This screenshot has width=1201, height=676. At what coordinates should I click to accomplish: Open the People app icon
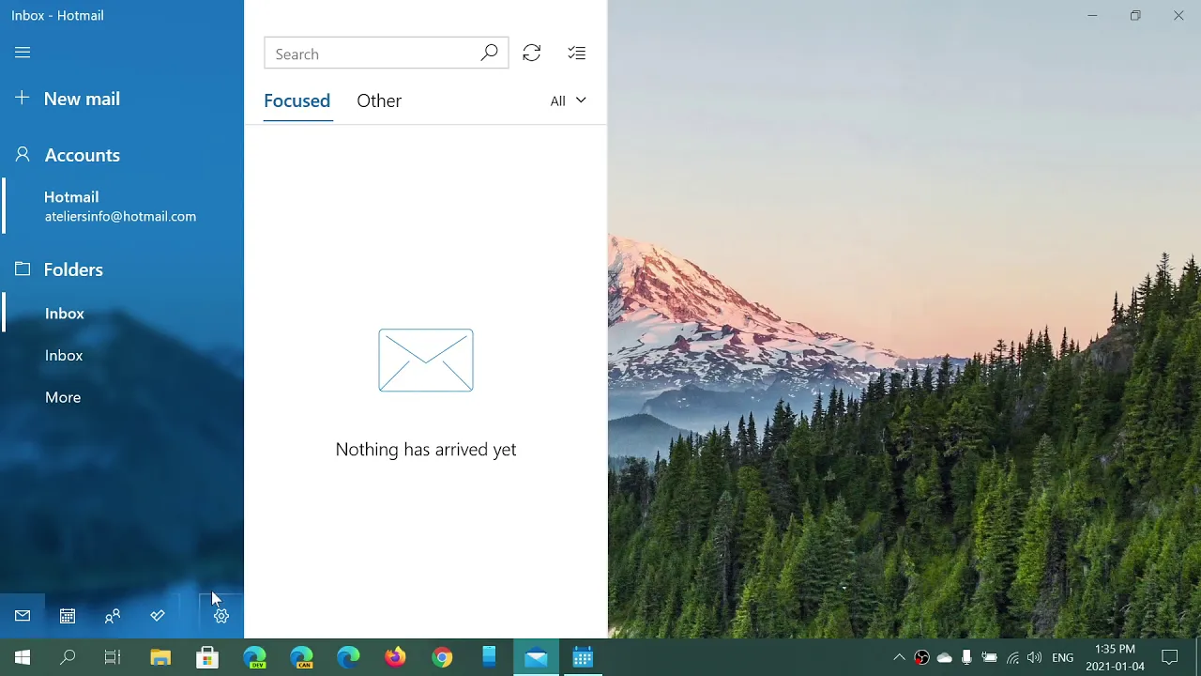tap(113, 616)
